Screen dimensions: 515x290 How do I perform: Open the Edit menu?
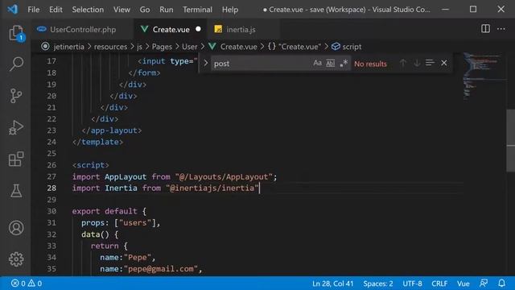tap(56, 10)
